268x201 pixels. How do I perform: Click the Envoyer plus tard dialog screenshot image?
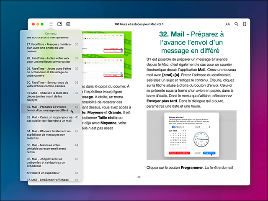(191, 135)
